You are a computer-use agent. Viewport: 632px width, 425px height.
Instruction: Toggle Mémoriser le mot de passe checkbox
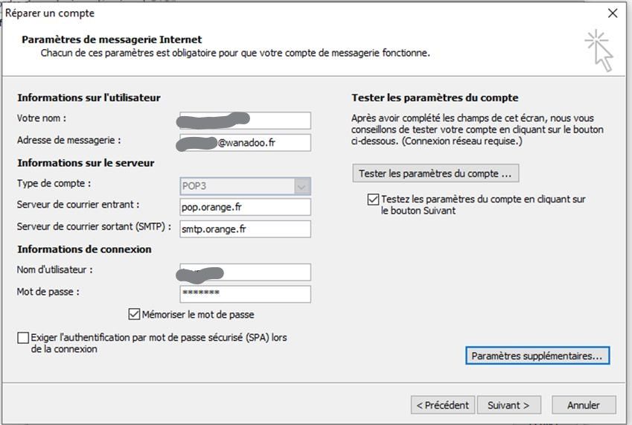tap(134, 314)
